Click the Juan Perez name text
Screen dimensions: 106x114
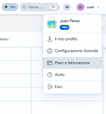pyautogui.click(x=70, y=21)
